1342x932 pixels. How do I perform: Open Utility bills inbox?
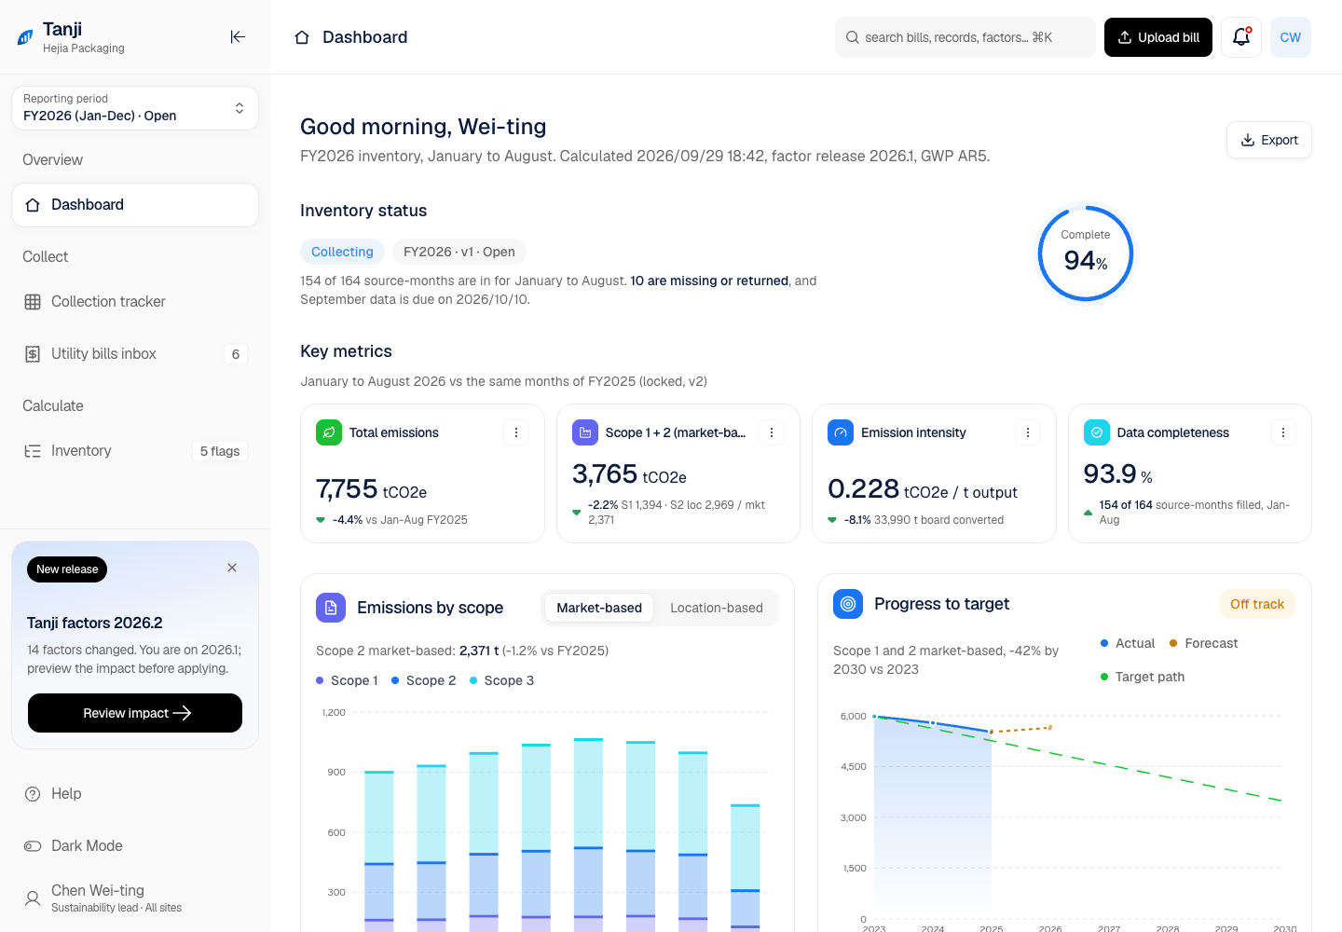pos(135,354)
